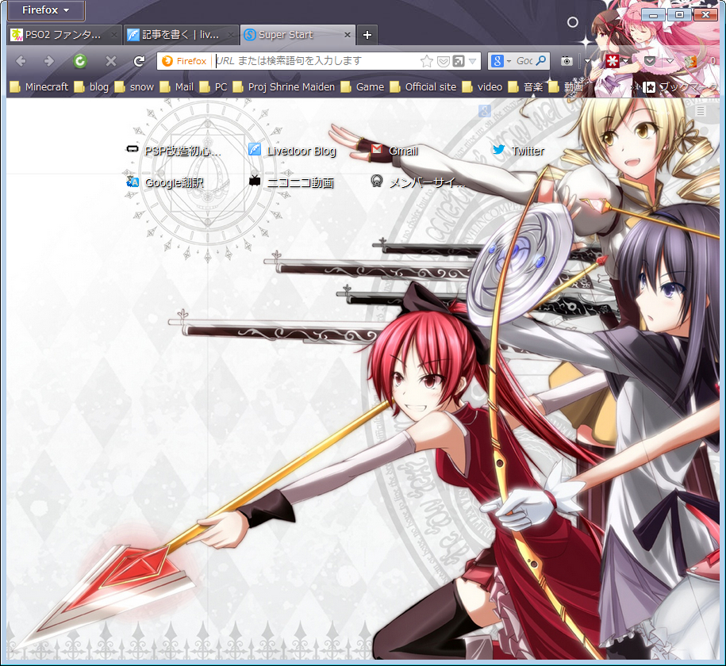Open the video bookmarks folder
The image size is (726, 666).
482,87
